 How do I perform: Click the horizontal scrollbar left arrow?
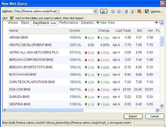pos(5,110)
